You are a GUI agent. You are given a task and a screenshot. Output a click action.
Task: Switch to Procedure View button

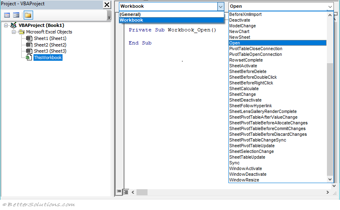(x=119, y=192)
